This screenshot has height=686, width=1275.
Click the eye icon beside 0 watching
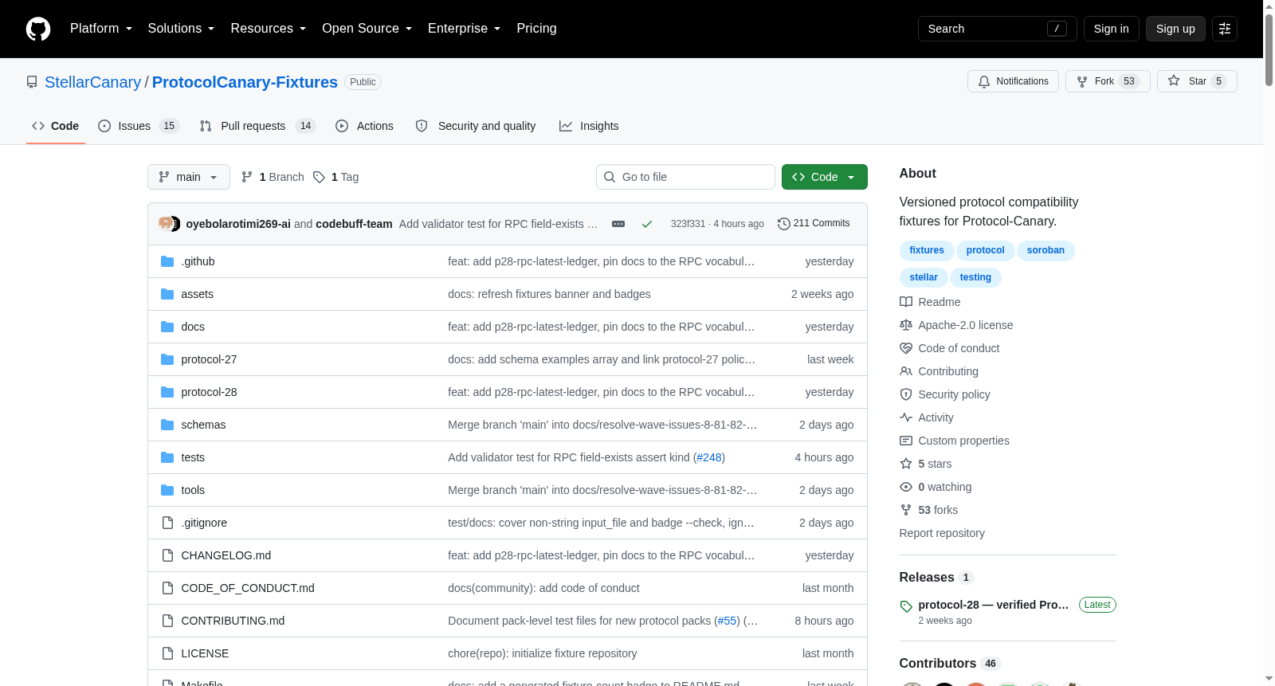(906, 487)
